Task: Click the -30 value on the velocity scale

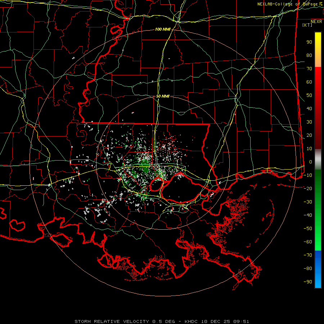Action: [308, 202]
